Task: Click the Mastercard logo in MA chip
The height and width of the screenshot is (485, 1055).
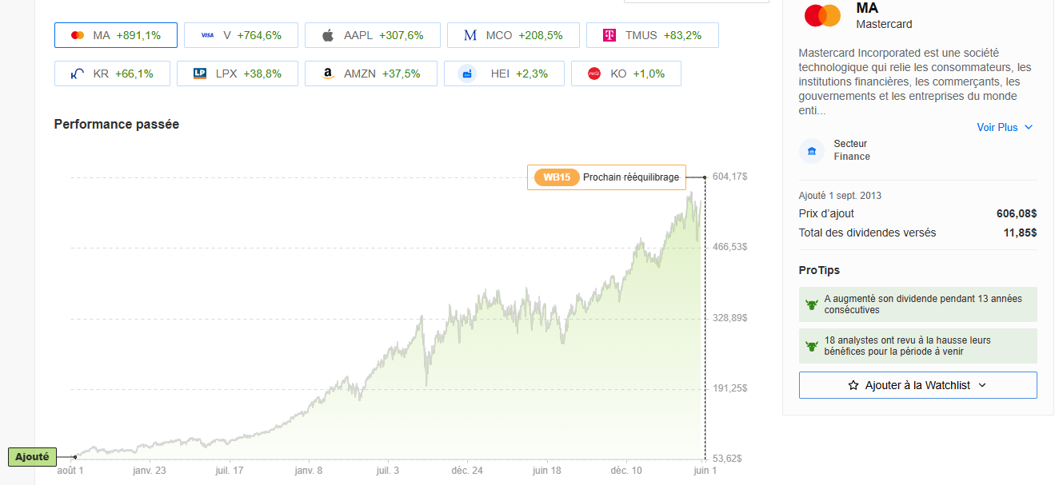Action: [78, 35]
